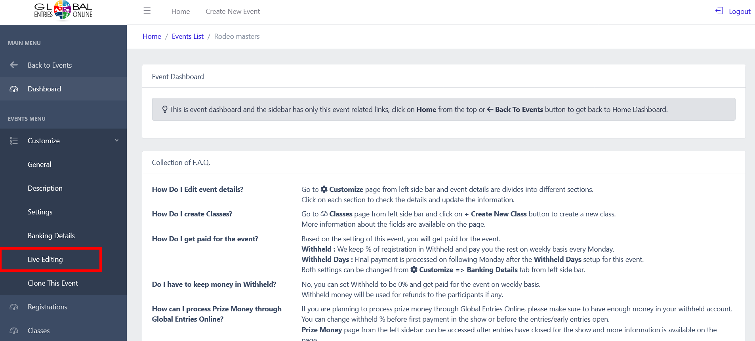Go to event Settings in sidebar
The width and height of the screenshot is (755, 341).
coord(40,212)
